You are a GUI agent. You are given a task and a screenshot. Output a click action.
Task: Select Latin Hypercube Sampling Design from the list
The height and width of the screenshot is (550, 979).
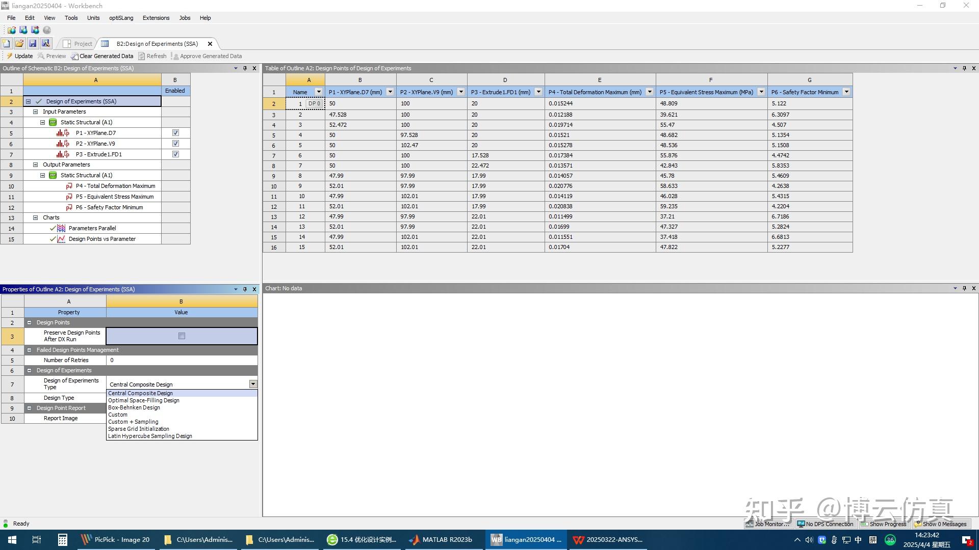coord(150,436)
